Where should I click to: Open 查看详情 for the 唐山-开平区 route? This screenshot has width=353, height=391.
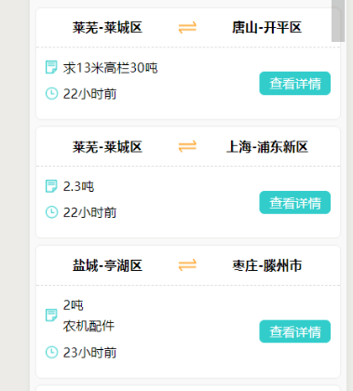[x=295, y=83]
